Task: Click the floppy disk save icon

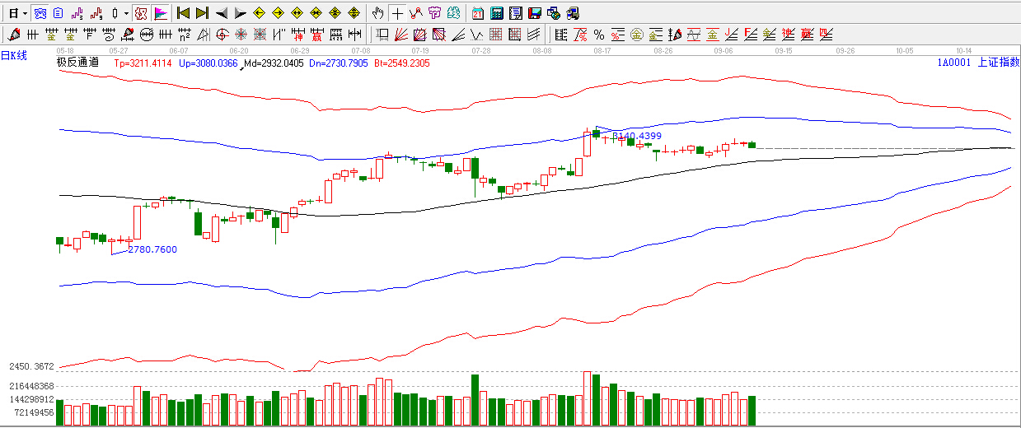Action: coord(535,13)
